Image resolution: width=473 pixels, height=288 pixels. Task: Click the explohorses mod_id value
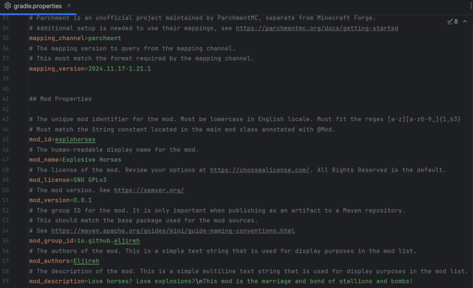pyautogui.click(x=75, y=140)
